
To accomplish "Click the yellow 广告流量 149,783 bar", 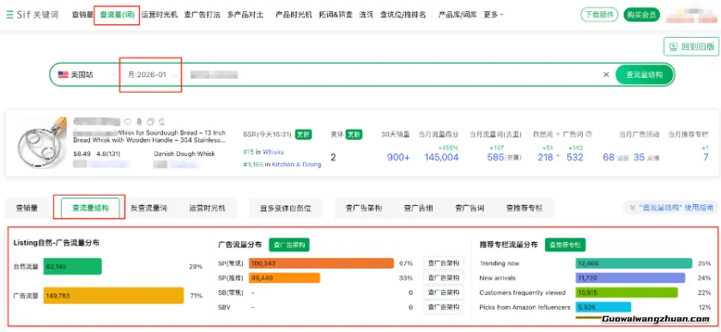I will click(x=113, y=296).
